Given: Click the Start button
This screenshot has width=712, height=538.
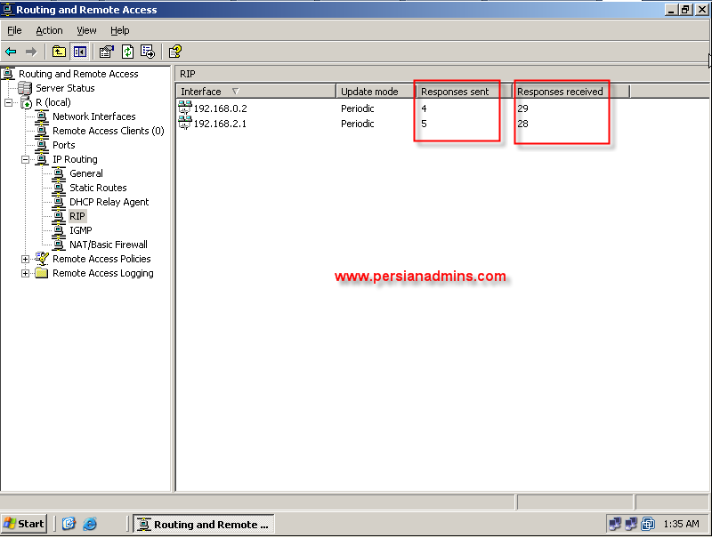Looking at the screenshot, I should (24, 524).
